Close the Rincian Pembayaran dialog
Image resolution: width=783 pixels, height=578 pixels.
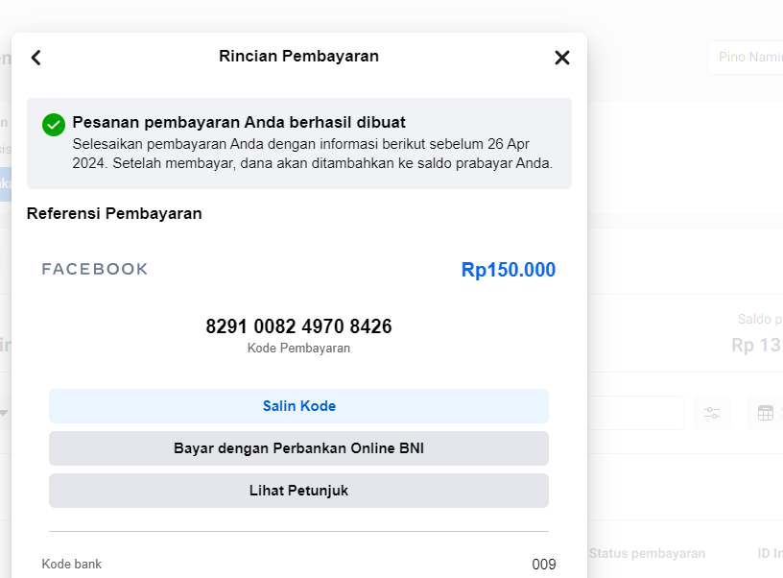click(x=562, y=58)
